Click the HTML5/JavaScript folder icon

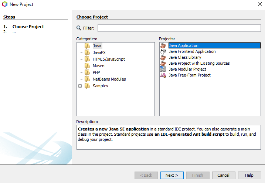[87, 59]
